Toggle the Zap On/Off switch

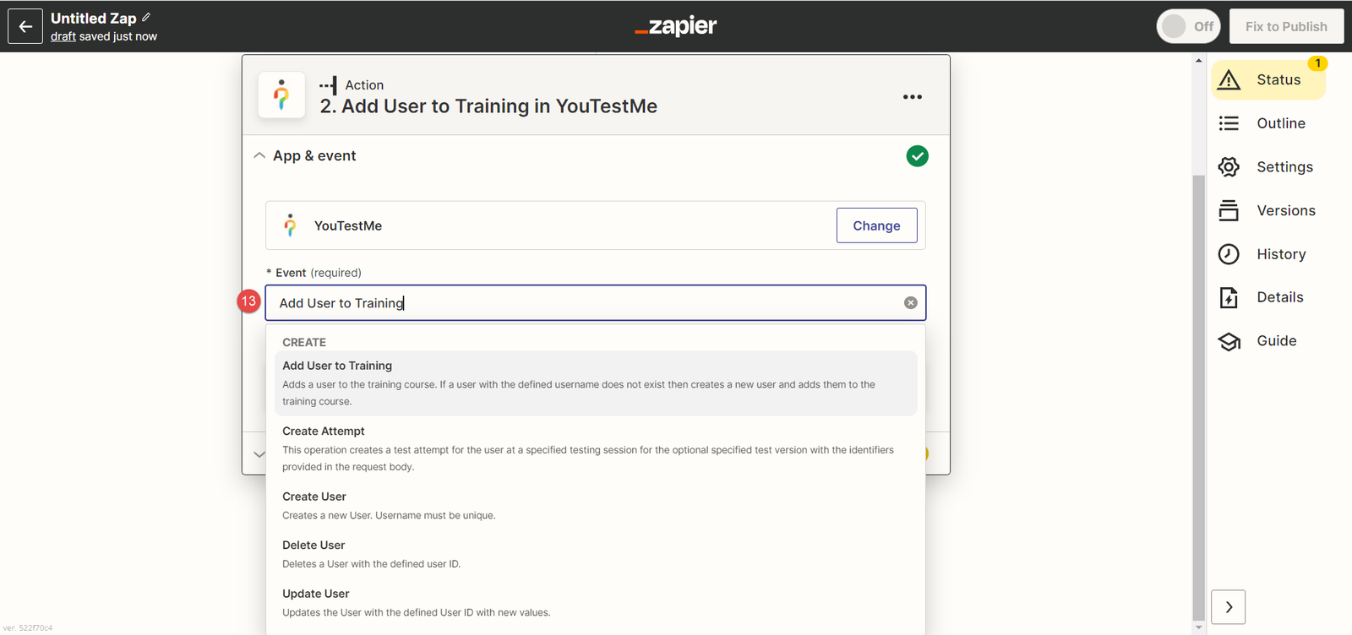(1188, 26)
